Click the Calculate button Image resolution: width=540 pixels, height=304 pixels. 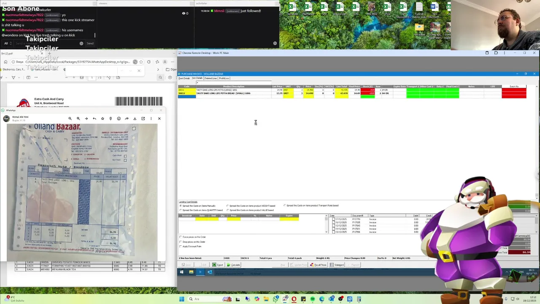233,265
